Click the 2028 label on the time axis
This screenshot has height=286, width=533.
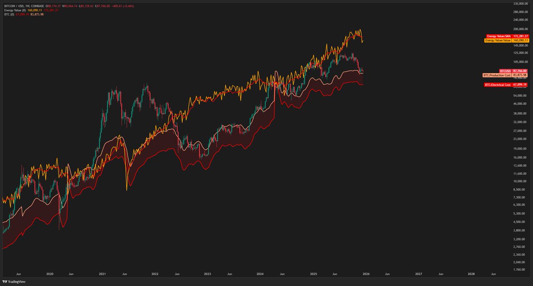[471, 274]
